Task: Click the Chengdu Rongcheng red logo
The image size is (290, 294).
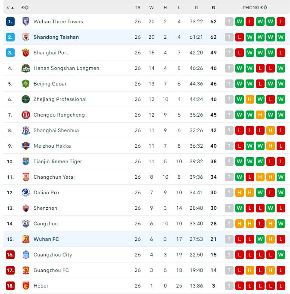Action: click(x=25, y=115)
